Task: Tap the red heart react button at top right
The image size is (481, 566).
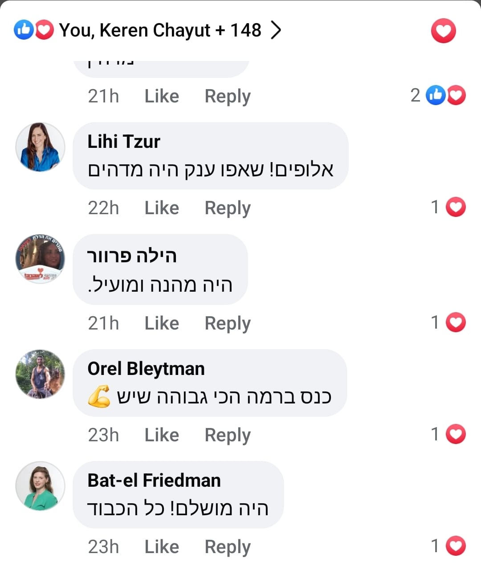Action: tap(443, 31)
